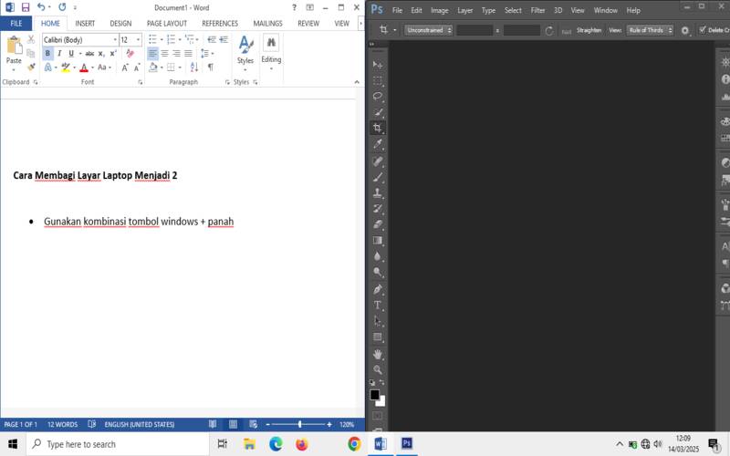
Task: Select the Brush tool in Photoshop
Action: pyautogui.click(x=378, y=177)
